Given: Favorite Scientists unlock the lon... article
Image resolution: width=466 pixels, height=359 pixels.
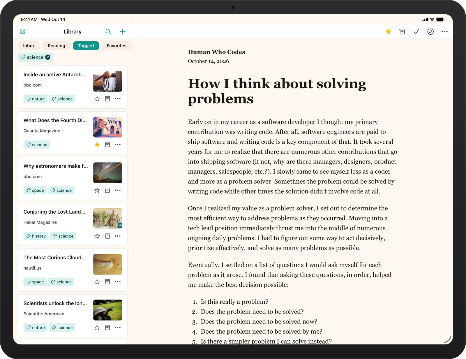Looking at the screenshot, I should [x=97, y=328].
